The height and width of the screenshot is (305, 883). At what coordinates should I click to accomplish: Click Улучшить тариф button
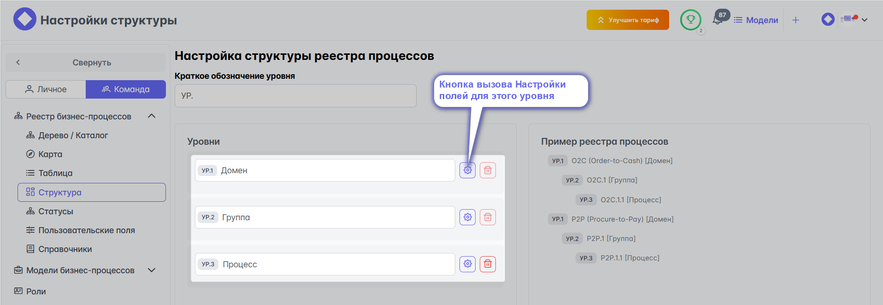628,20
